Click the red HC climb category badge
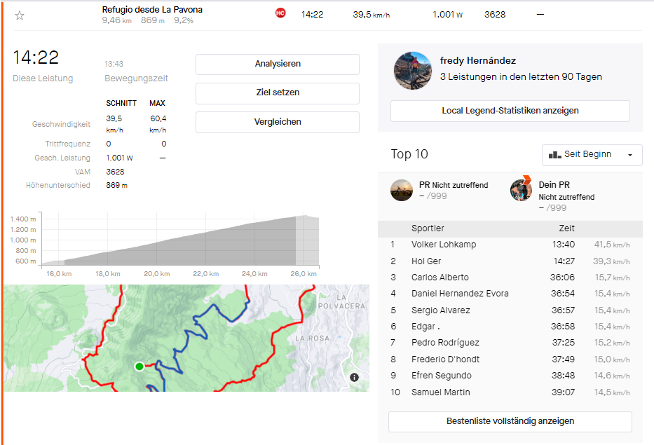The width and height of the screenshot is (654, 445). coord(280,13)
